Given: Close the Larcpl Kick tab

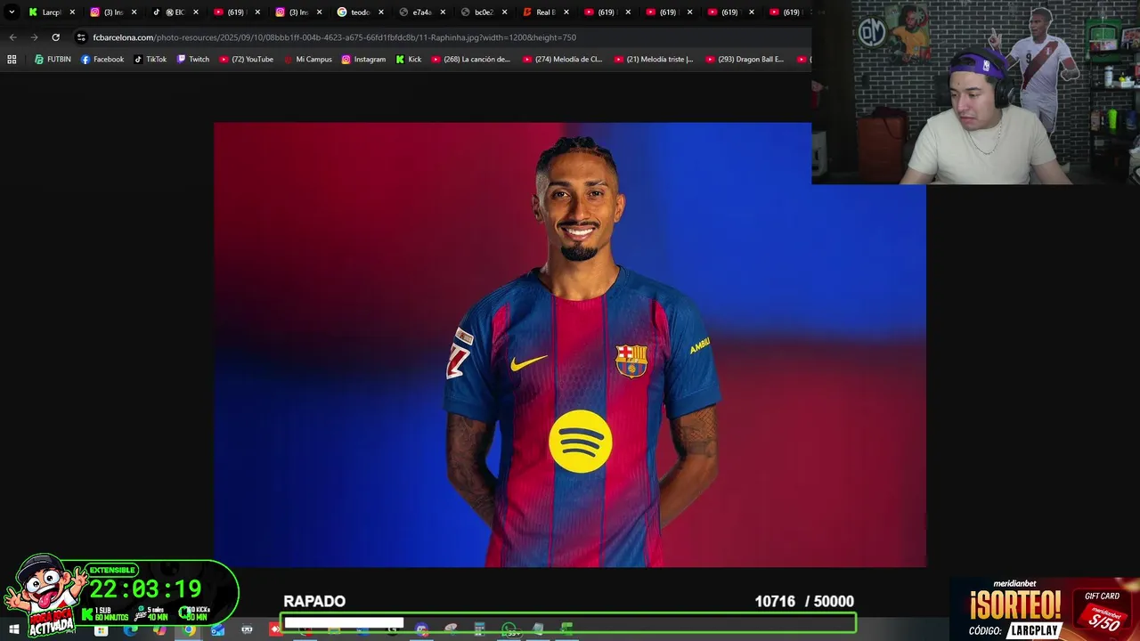Looking at the screenshot, I should 72,12.
